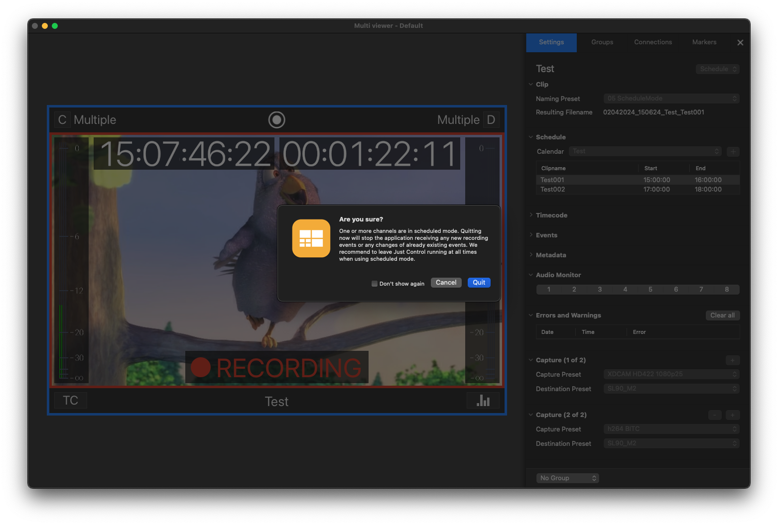Click the right audio level meter

483,260
